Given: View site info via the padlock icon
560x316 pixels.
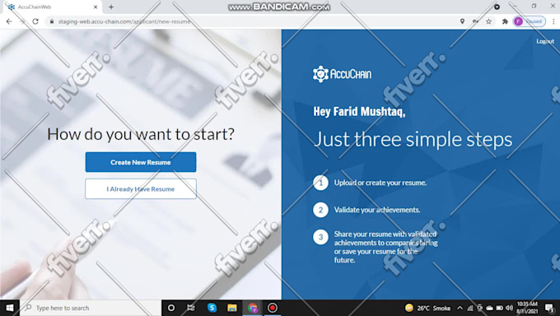Looking at the screenshot, I should [52, 21].
